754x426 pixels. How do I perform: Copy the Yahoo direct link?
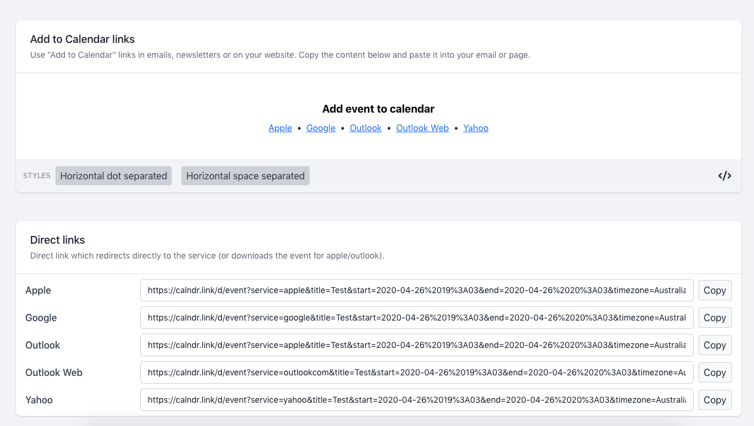click(x=715, y=400)
